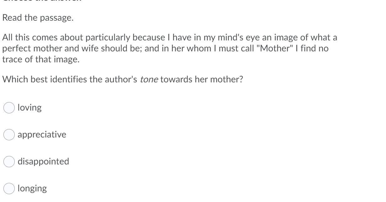This screenshot has width=386, height=202.
Task: Click the line 'trace of that image.'
Action: pos(41,60)
